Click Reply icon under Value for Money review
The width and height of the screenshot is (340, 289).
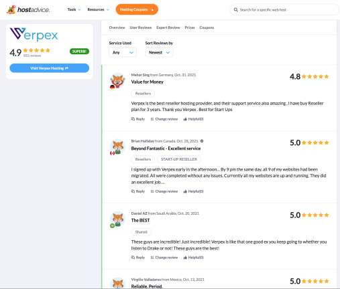[133, 119]
